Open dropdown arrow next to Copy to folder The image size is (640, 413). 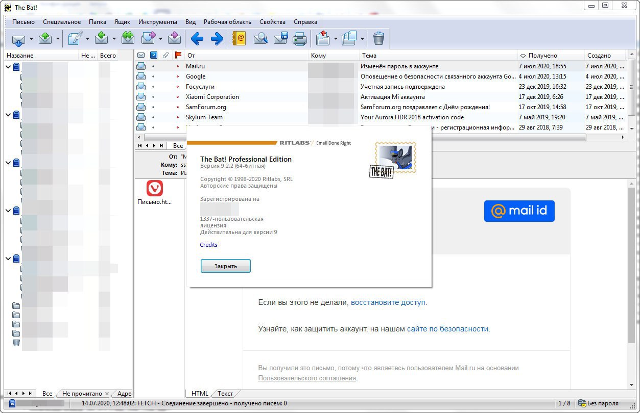(x=362, y=39)
